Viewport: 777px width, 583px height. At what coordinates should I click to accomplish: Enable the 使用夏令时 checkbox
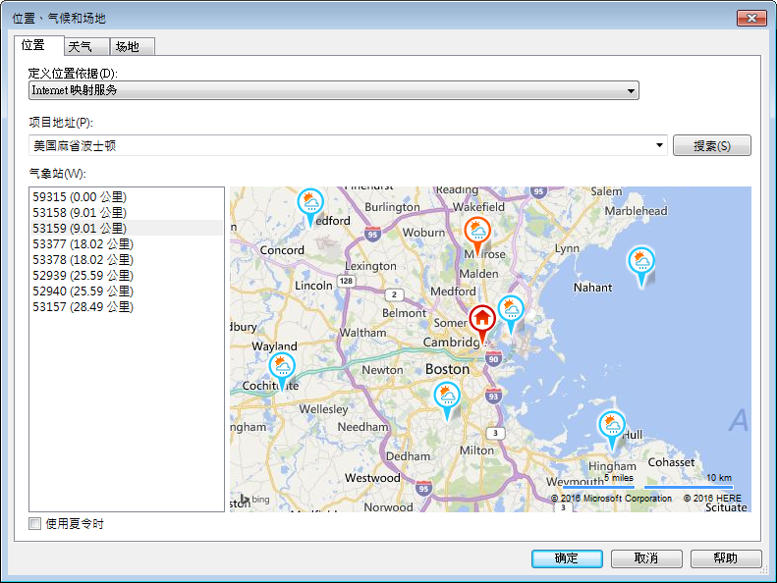[34, 523]
